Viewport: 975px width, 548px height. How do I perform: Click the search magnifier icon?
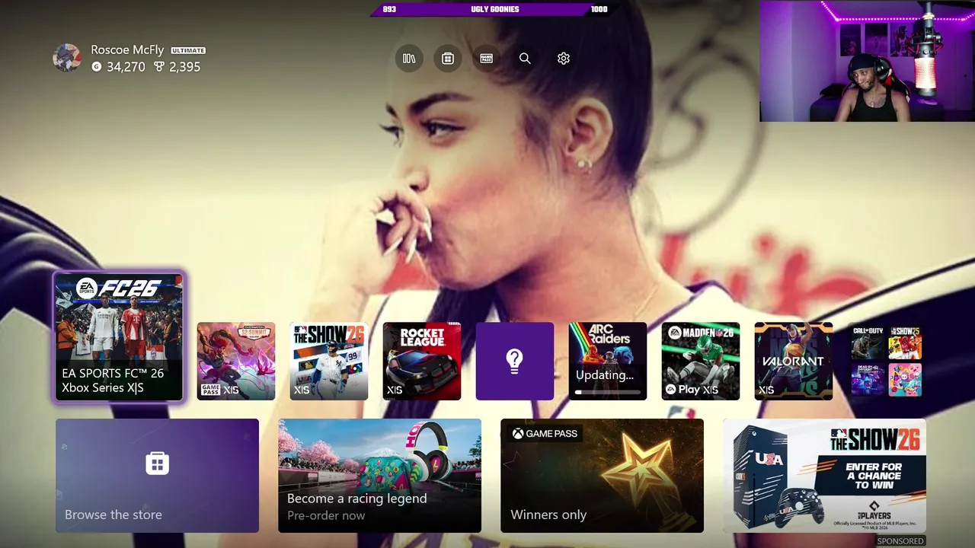click(525, 59)
